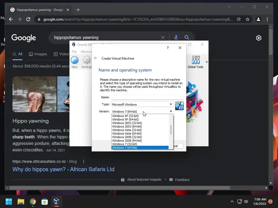Click the page vertical scrollbar thumb

(271, 41)
